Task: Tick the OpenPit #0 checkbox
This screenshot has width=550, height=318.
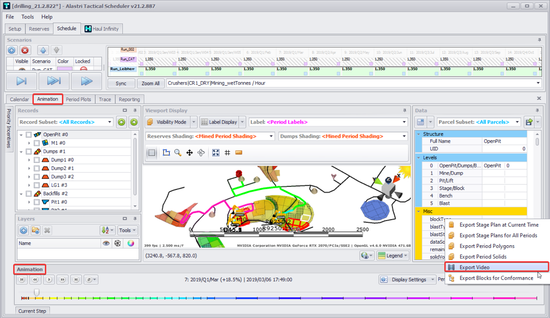Action: click(x=29, y=135)
